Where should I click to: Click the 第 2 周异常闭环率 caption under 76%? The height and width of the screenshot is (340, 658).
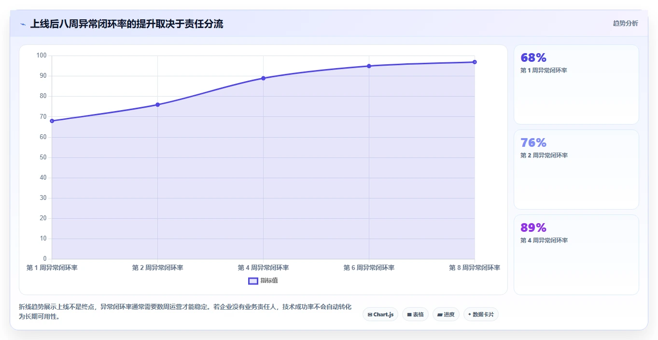click(x=544, y=156)
